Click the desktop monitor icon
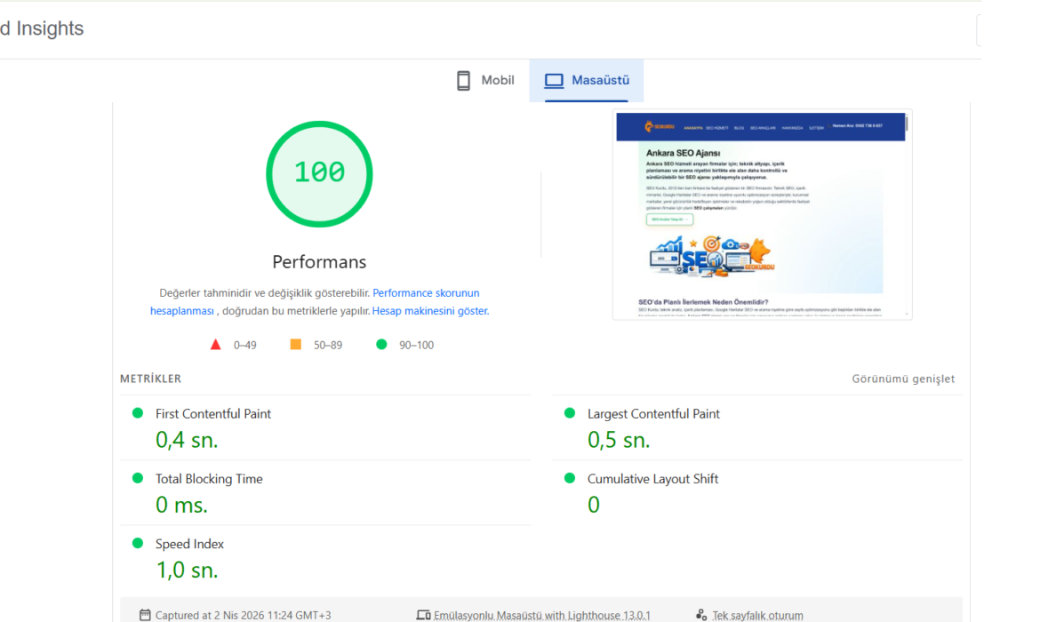1040x622 pixels. [x=554, y=81]
